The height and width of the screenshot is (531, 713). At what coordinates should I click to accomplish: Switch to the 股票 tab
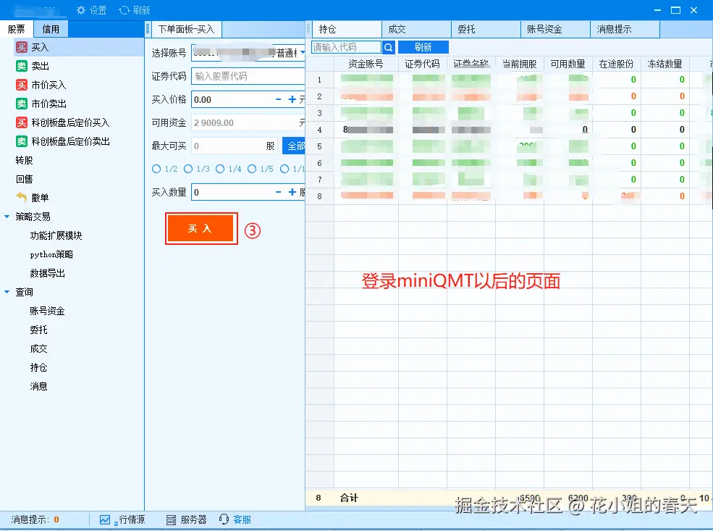(x=17, y=29)
